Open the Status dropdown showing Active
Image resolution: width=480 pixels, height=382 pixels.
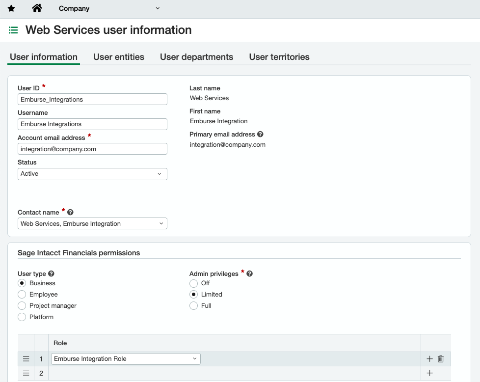click(92, 174)
